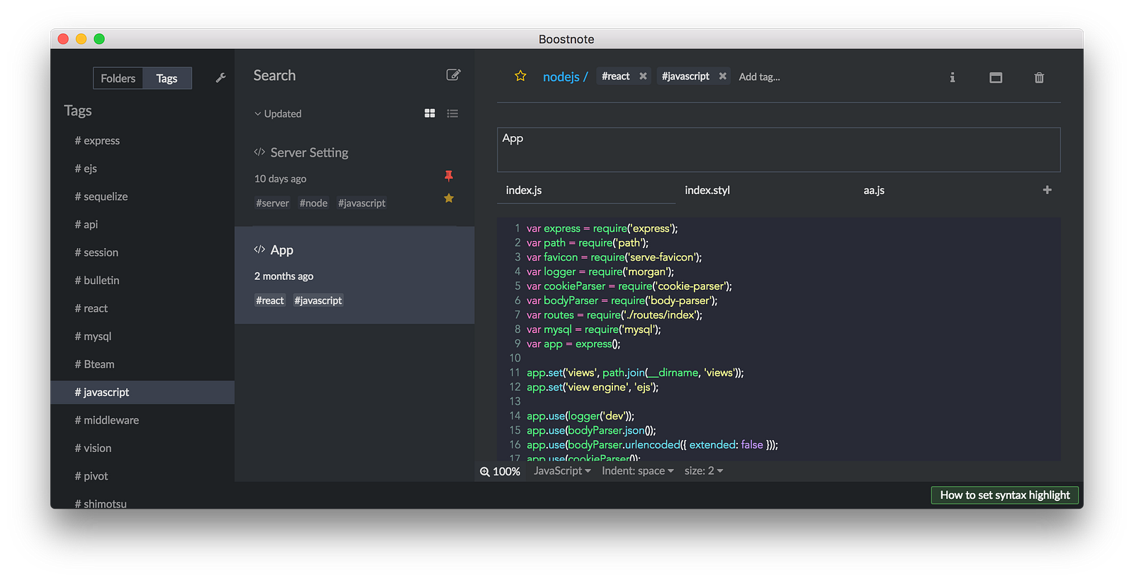Focus the Search field

tap(274, 75)
